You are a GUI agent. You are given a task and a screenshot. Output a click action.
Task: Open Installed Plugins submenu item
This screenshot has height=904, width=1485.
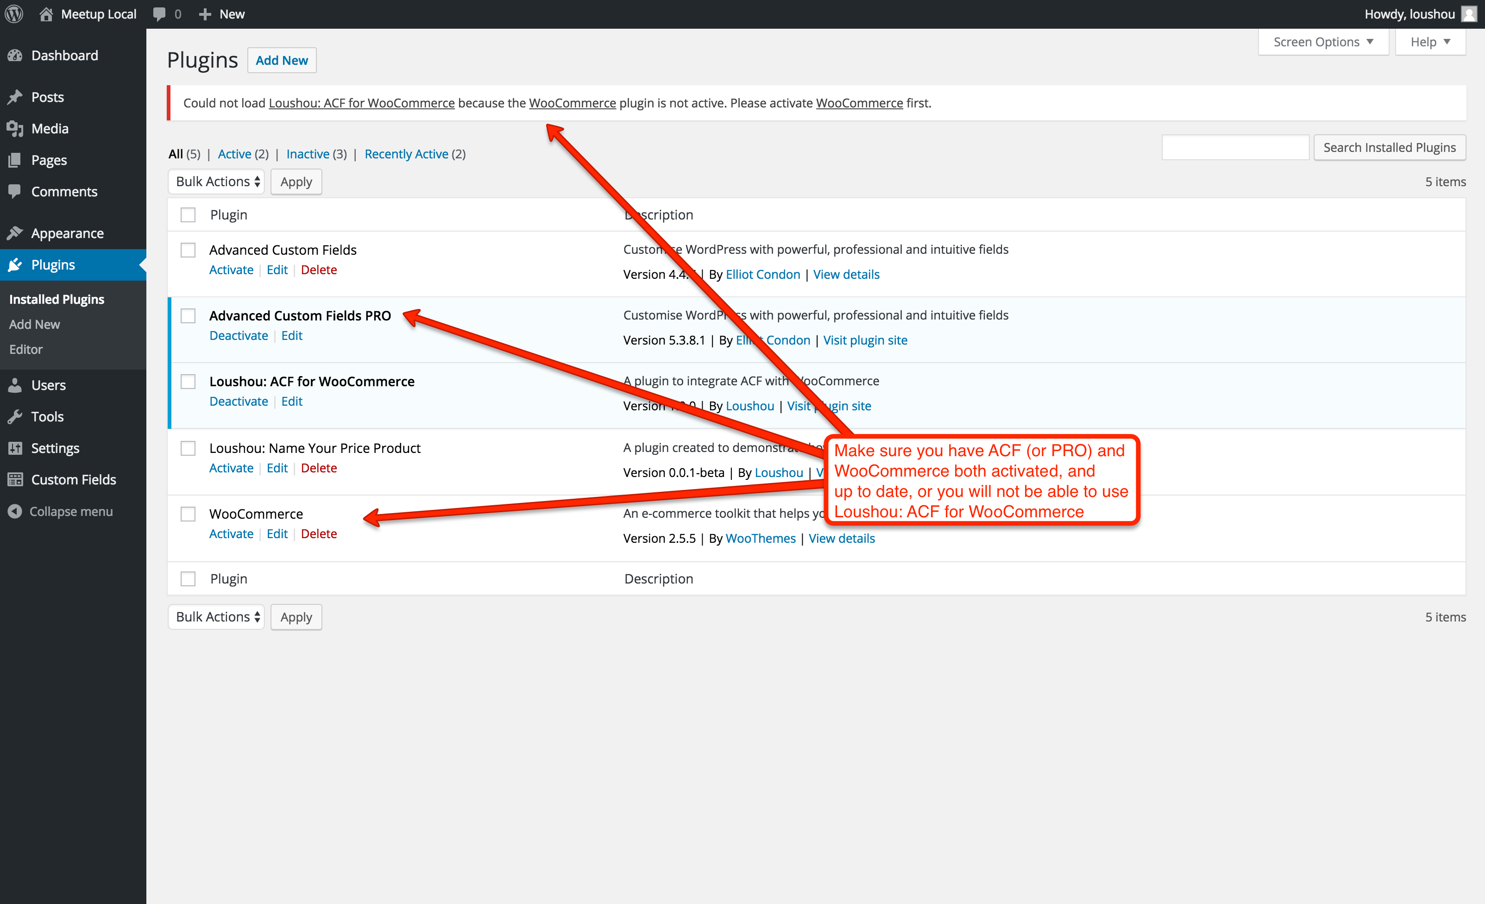click(57, 299)
